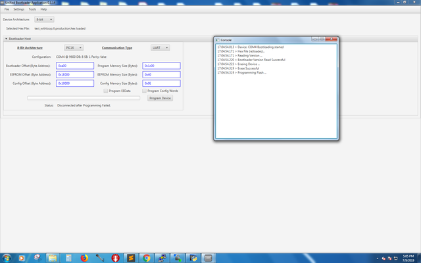Click the Program Device button
This screenshot has height=263, width=421.
pos(160,98)
